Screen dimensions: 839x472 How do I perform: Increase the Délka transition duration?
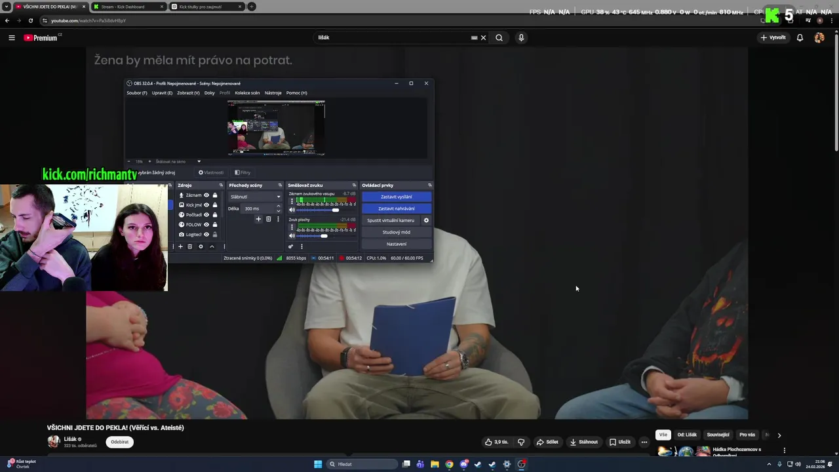(x=279, y=206)
